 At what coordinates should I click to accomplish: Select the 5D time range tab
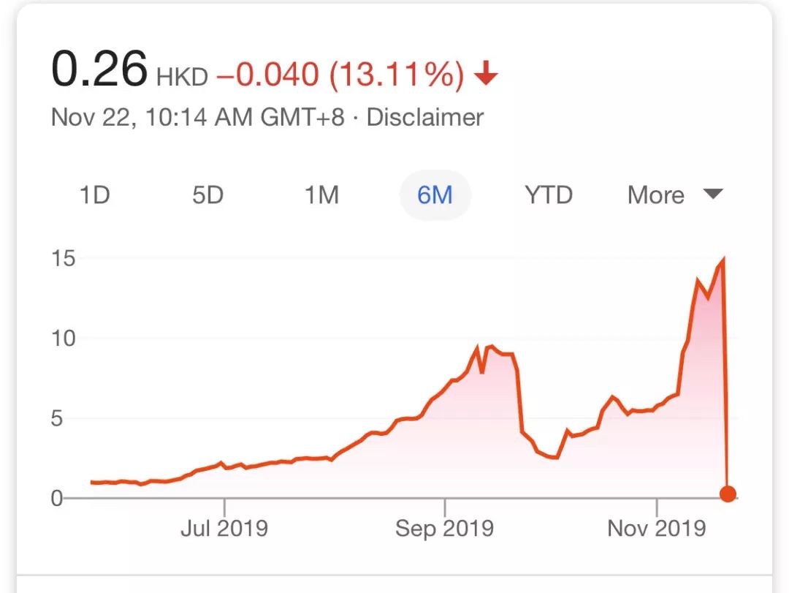coord(207,195)
